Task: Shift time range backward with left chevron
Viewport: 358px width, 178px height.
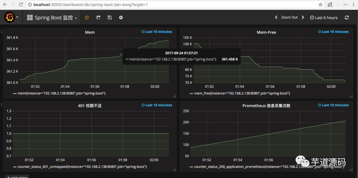Action: click(x=276, y=17)
